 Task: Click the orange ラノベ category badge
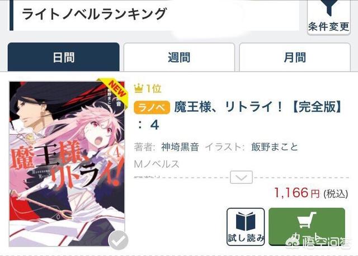152,107
